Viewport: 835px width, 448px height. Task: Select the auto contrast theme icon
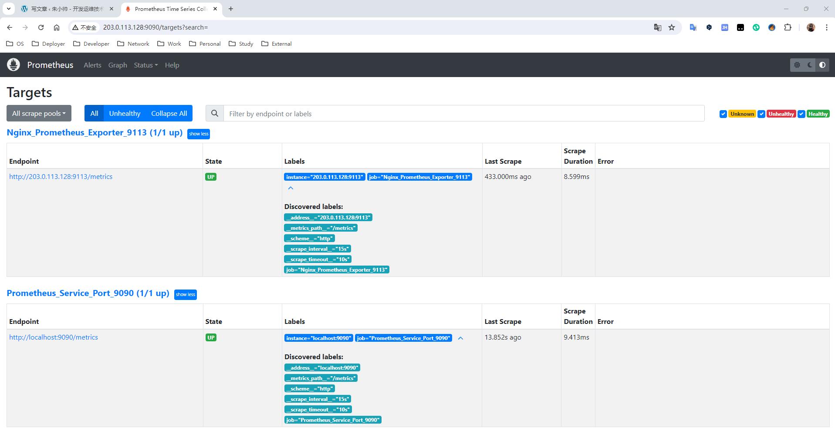822,65
